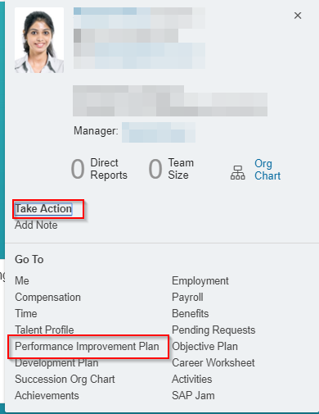Open Benefits section
Image resolution: width=319 pixels, height=414 pixels.
pos(191,313)
